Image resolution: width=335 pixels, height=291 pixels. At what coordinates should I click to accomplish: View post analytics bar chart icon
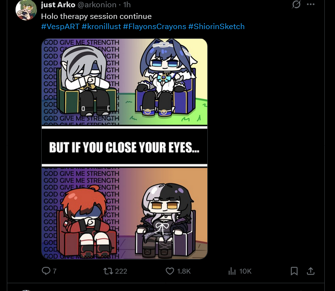(232, 271)
